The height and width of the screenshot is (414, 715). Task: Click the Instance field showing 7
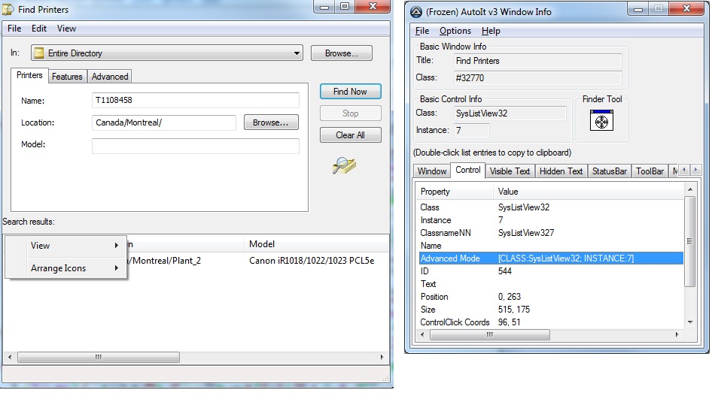pyautogui.click(x=471, y=131)
